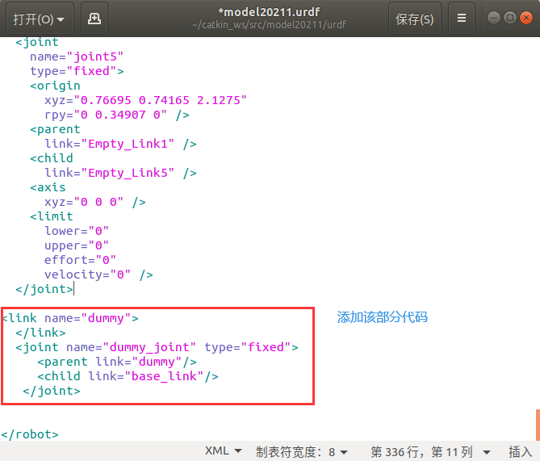Save the file using 保存(S)
540x461 pixels.
tap(415, 19)
